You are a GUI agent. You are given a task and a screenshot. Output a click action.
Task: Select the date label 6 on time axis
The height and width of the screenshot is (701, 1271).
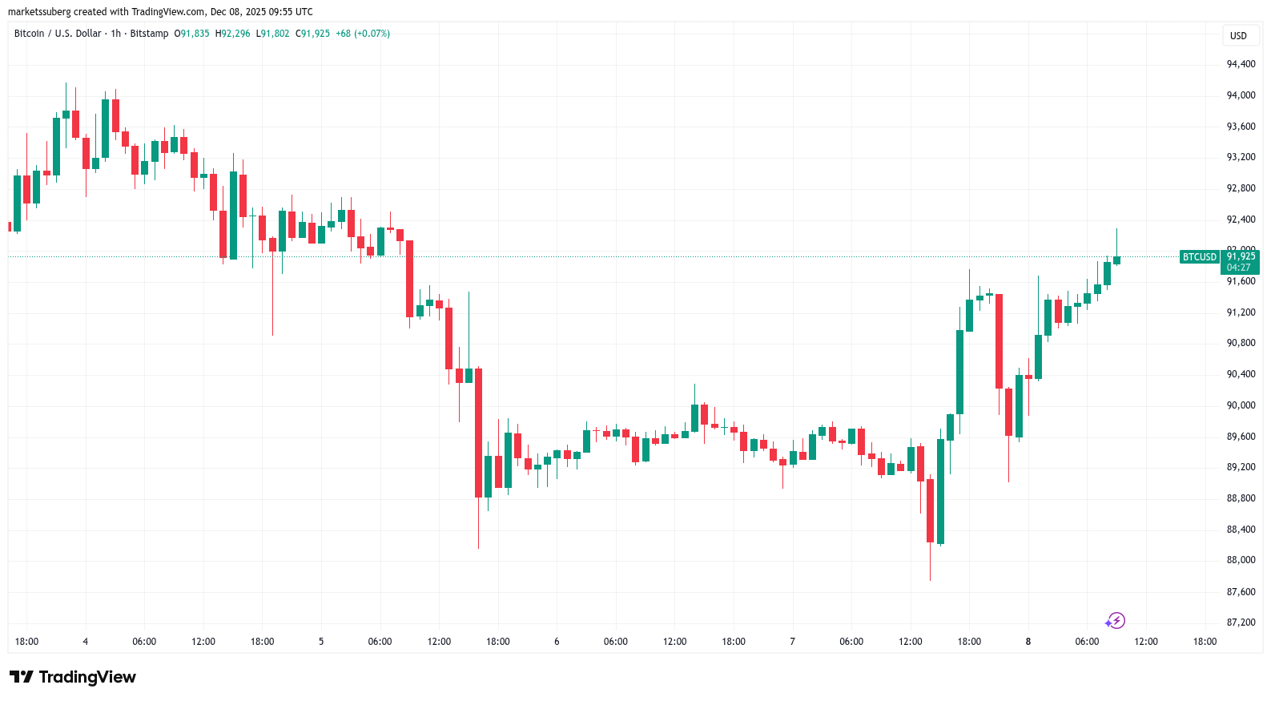coord(557,642)
